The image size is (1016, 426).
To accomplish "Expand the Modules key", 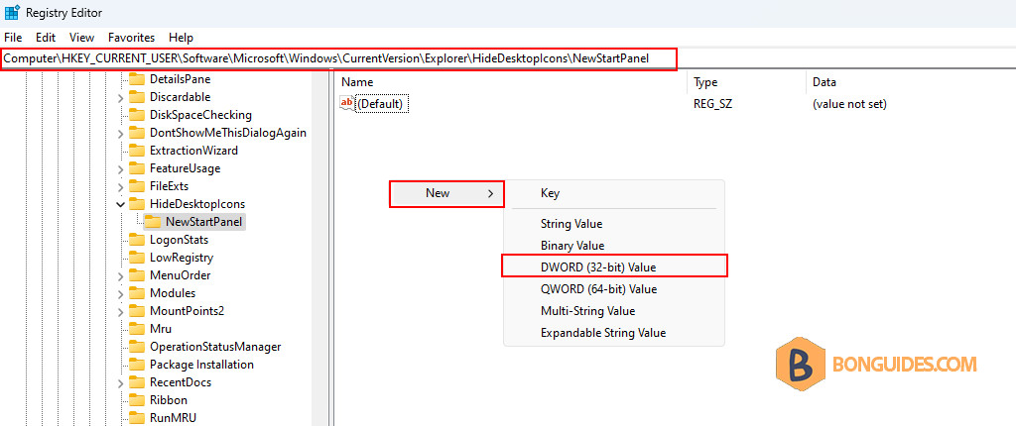I will (x=120, y=293).
